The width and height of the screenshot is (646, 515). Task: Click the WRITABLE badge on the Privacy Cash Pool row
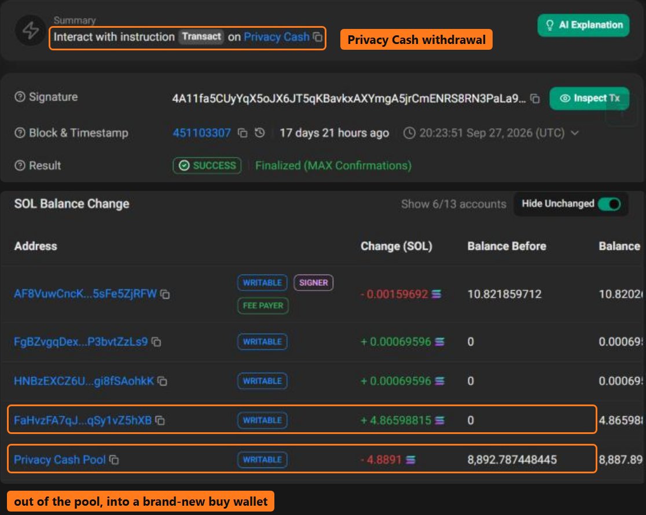[262, 460]
